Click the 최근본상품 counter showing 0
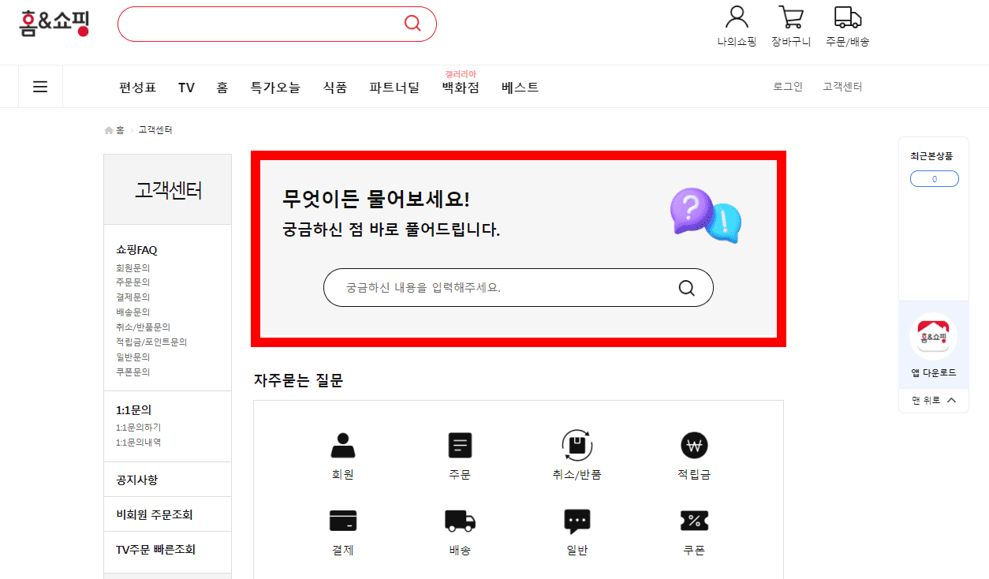 934,178
